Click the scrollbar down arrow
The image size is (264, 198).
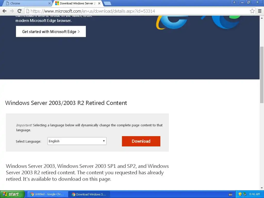click(262, 188)
